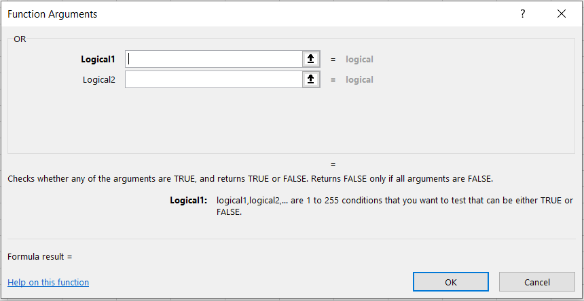Click the question mark help icon
584x301 pixels.
pos(523,14)
